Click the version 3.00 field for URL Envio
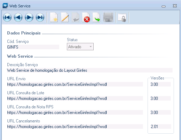Screen dimensions: 181x140 tap(161, 84)
